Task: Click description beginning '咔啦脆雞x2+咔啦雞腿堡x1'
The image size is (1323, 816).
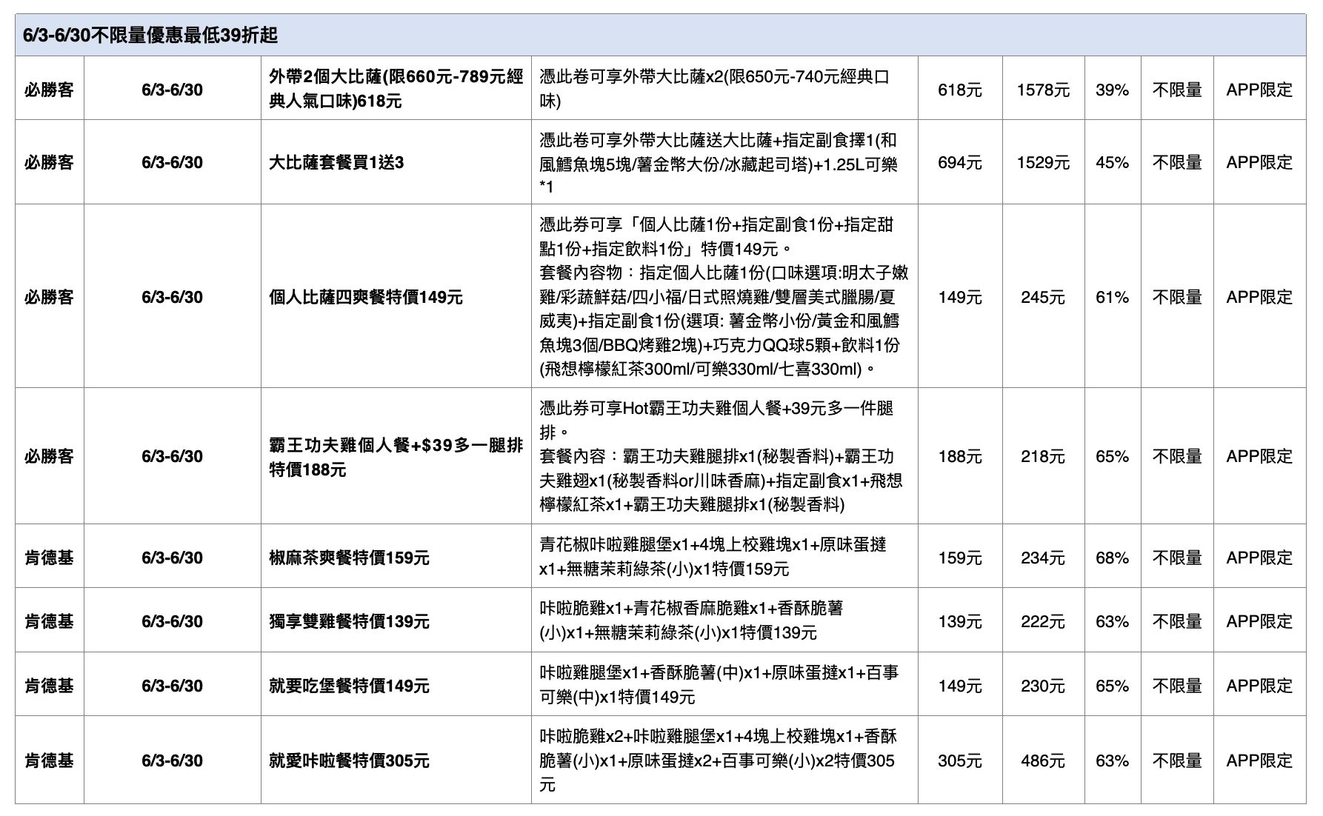Action: click(718, 760)
